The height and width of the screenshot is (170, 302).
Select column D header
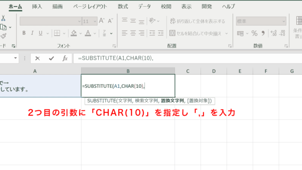click(x=214, y=71)
